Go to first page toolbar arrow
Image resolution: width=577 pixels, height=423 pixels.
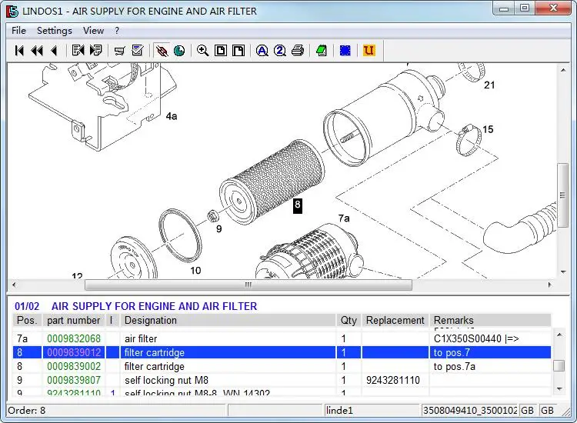[x=19, y=51]
